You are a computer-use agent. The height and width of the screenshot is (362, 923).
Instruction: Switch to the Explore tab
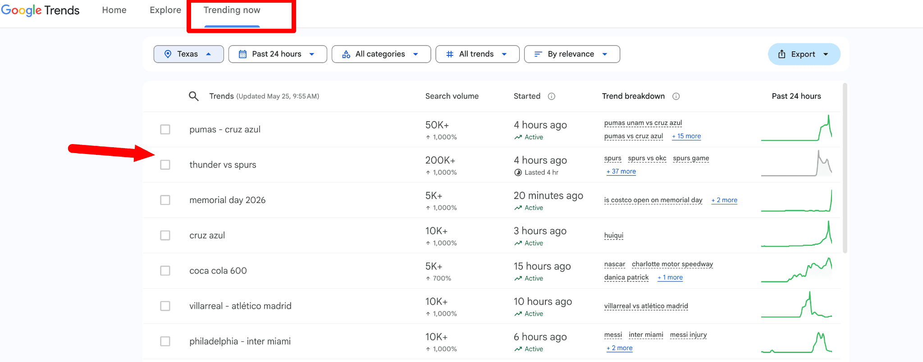point(165,10)
